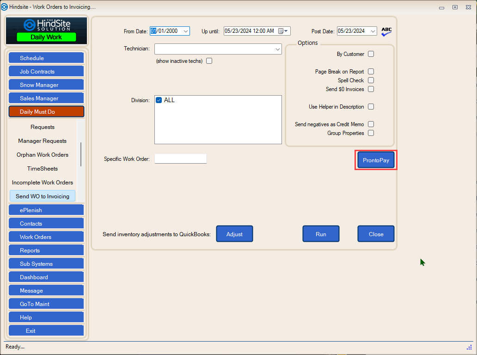Select Requests under Daily Must Do
Screen dimensions: 477x355
[x=43, y=127]
